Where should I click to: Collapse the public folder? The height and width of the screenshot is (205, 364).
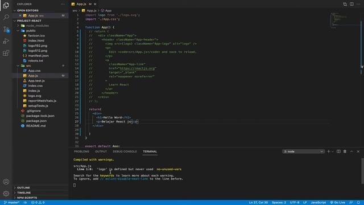point(31,31)
